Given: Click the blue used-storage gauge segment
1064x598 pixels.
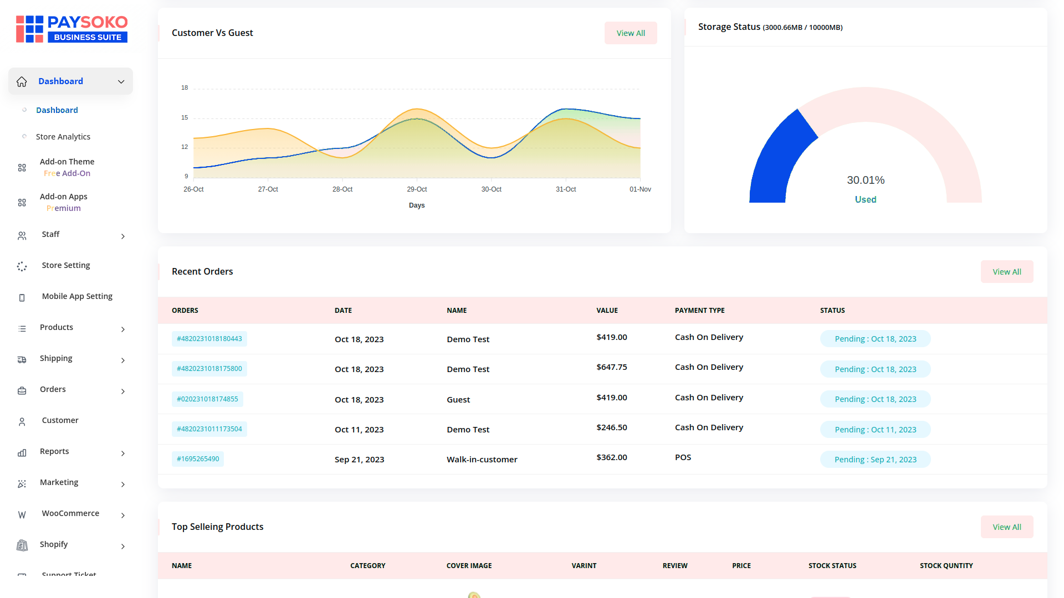Looking at the screenshot, I should point(777,161).
